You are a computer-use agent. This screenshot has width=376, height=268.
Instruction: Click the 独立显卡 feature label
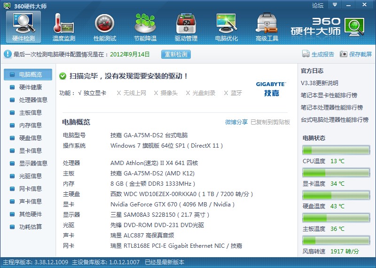pos(95,93)
